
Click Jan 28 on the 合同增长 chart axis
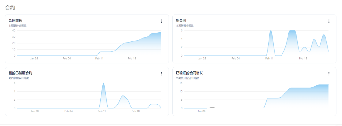34,58
